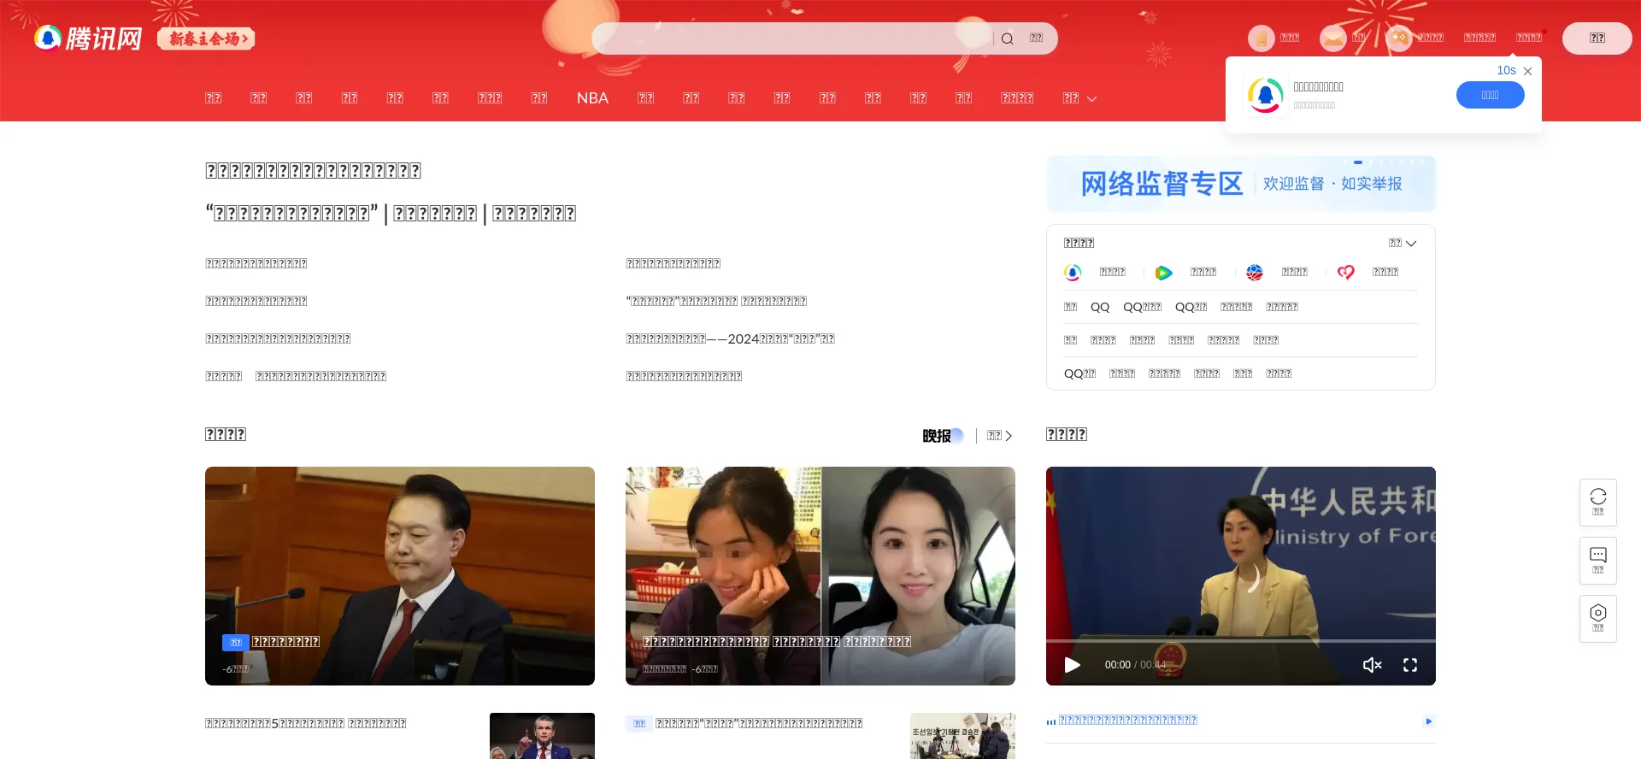The height and width of the screenshot is (759, 1641).
Task: Click the blue button in the popup
Action: tap(1490, 95)
